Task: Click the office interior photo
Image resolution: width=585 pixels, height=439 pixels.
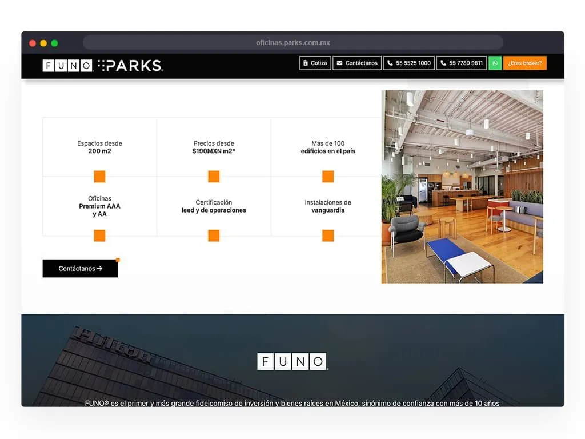Action: click(462, 186)
